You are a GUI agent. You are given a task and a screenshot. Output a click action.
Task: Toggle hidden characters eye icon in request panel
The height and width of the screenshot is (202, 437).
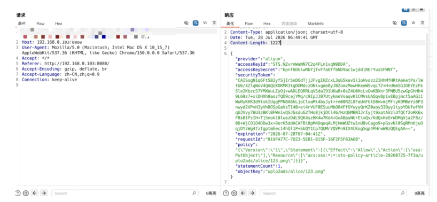click(x=186, y=23)
